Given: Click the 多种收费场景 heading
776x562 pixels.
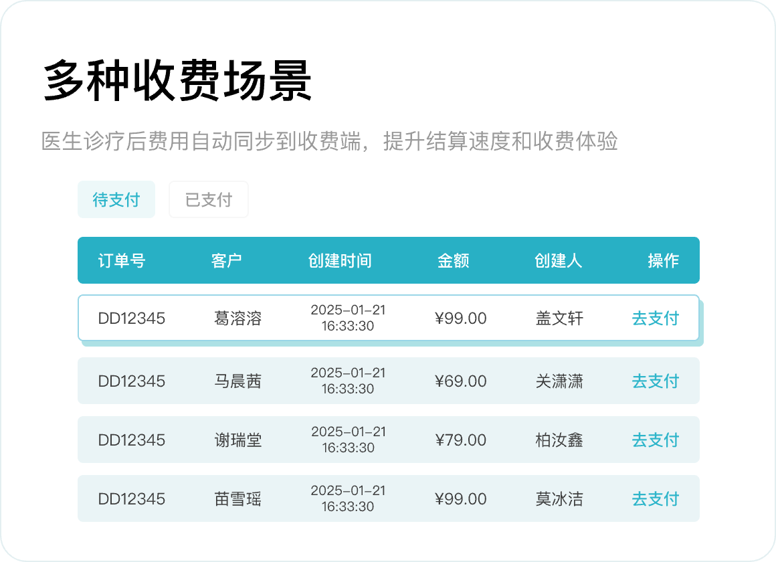Looking at the screenshot, I should point(177,82).
